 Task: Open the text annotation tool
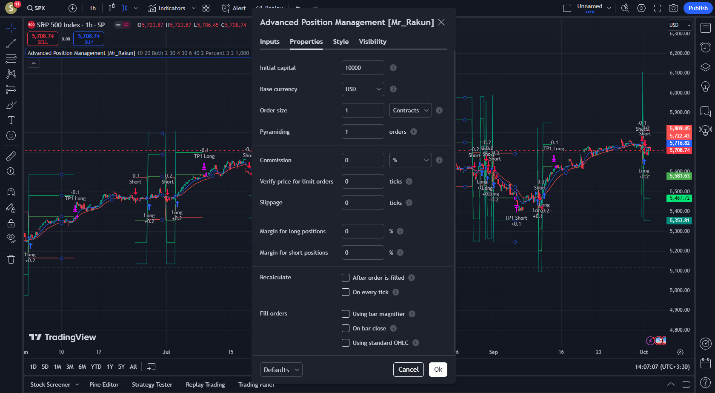(x=11, y=120)
